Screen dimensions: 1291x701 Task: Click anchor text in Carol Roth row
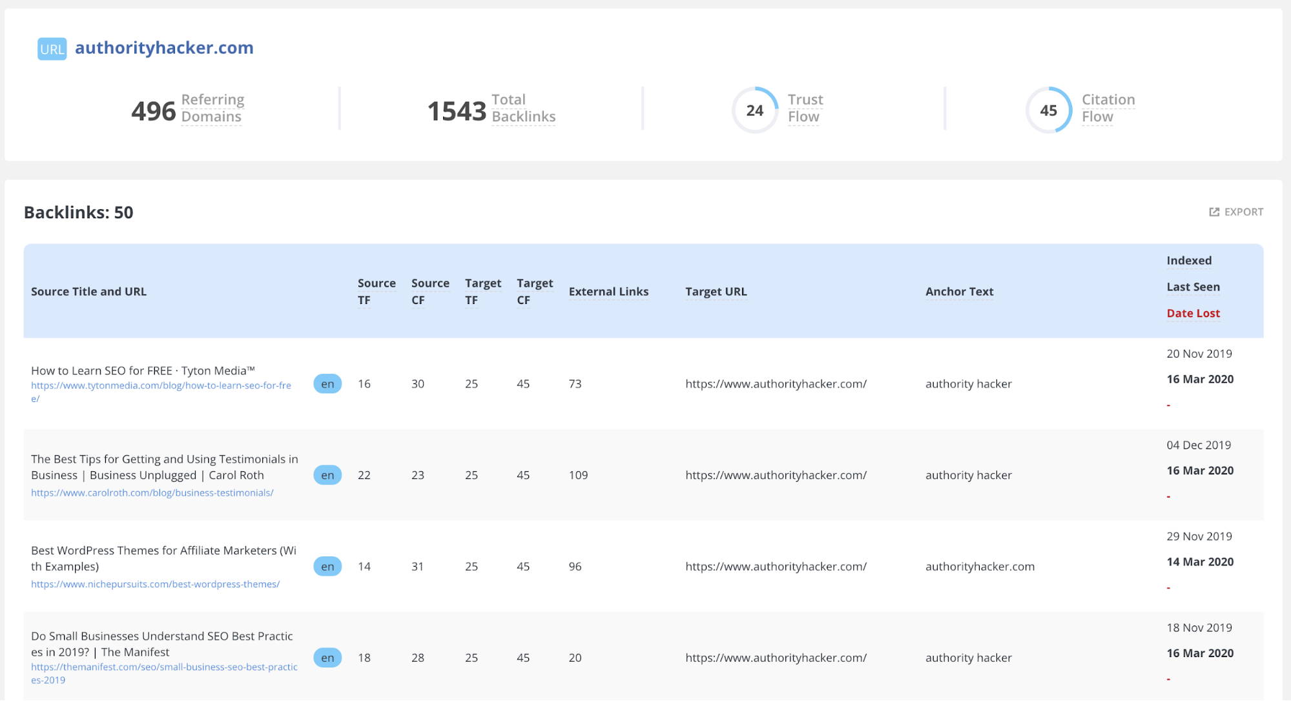tap(968, 475)
